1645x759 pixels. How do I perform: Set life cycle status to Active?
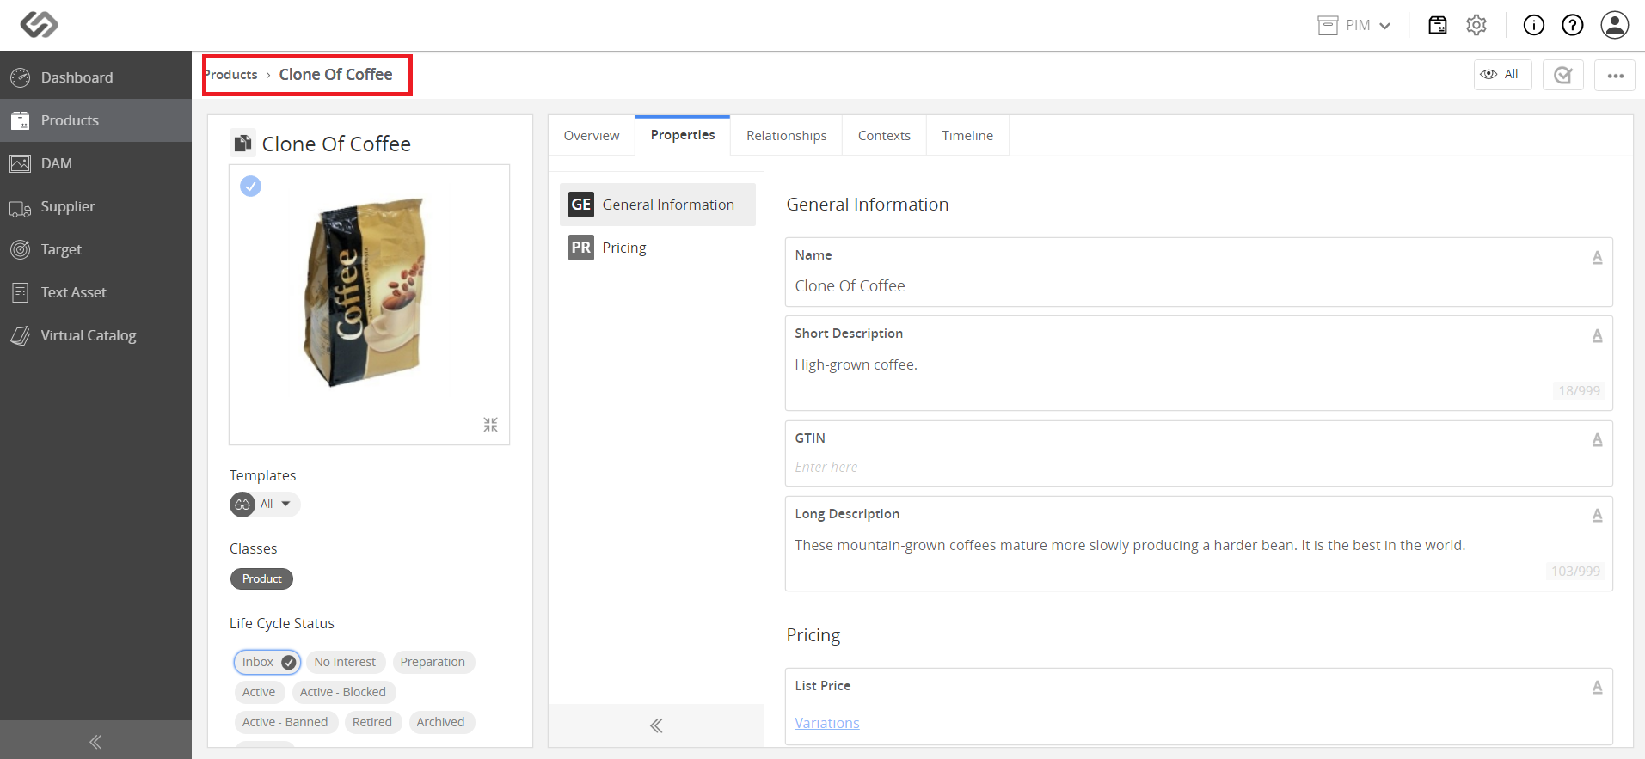coord(259,692)
